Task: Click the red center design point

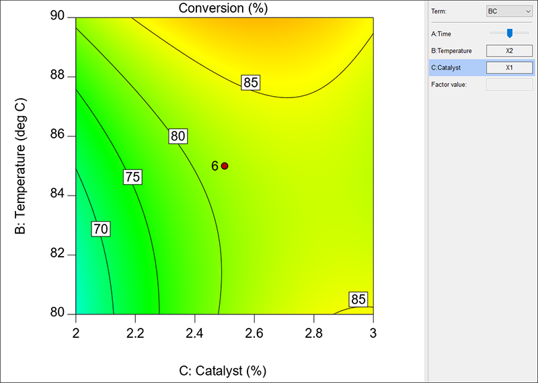Action: 225,166
